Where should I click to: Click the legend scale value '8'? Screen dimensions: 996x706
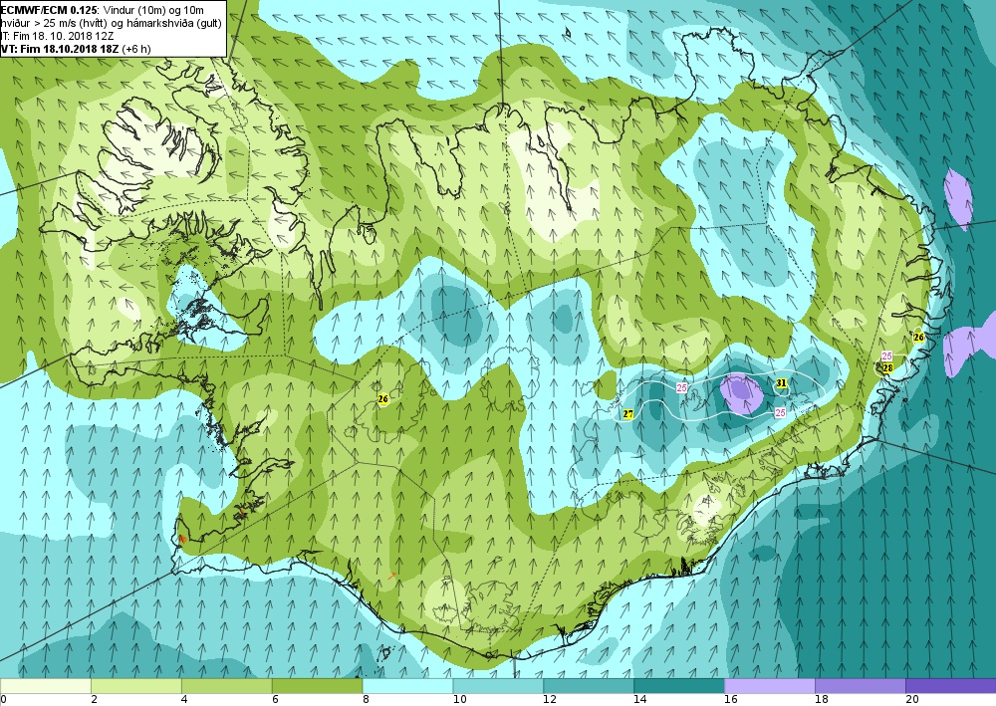click(366, 700)
